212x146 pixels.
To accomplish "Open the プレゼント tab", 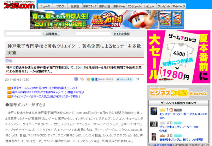I will [x=164, y=6].
